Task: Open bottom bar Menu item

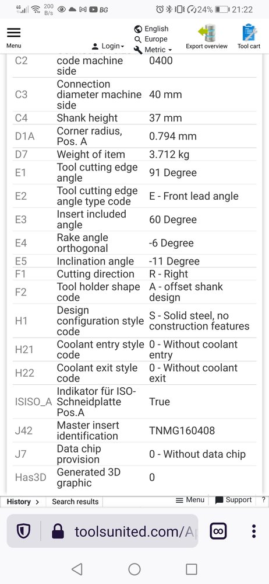Action: 190,500
